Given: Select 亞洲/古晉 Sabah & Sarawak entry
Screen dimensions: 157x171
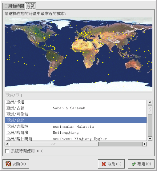Looking at the screenshot, I should point(76,108).
